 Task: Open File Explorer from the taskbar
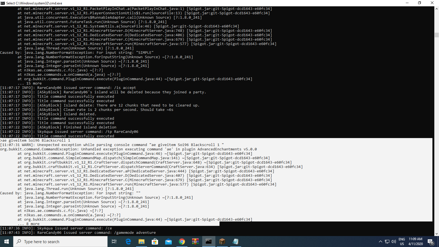[141, 242]
